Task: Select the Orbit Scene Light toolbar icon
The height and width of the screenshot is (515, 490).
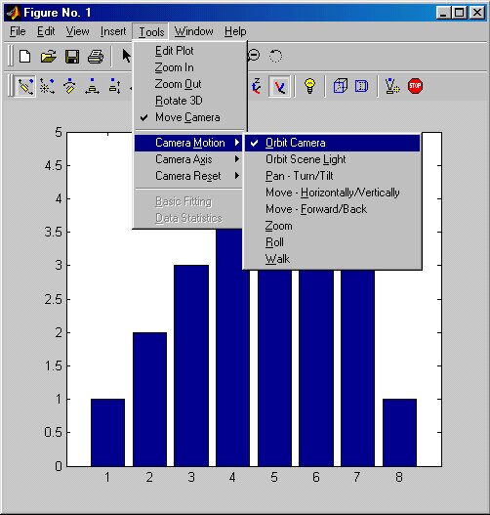Action: point(47,86)
